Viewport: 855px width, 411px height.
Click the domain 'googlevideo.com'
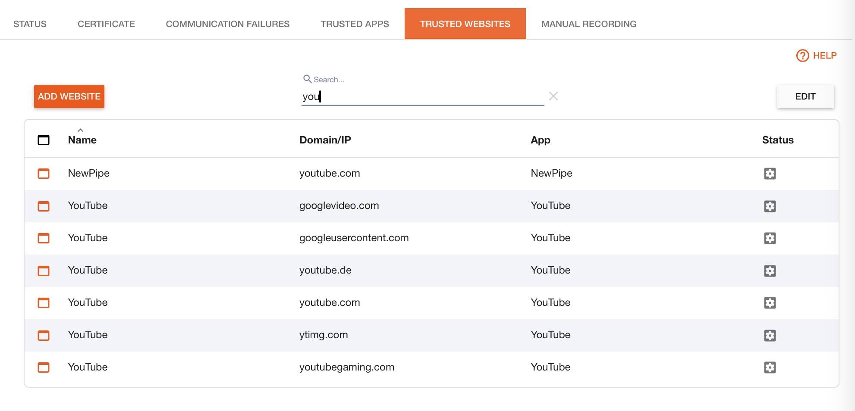tap(339, 205)
